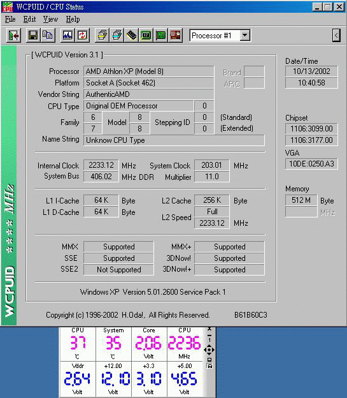Image resolution: width=347 pixels, height=398 pixels.
Task: Click the WCPUID title bar app icon
Action: click(x=8, y=7)
